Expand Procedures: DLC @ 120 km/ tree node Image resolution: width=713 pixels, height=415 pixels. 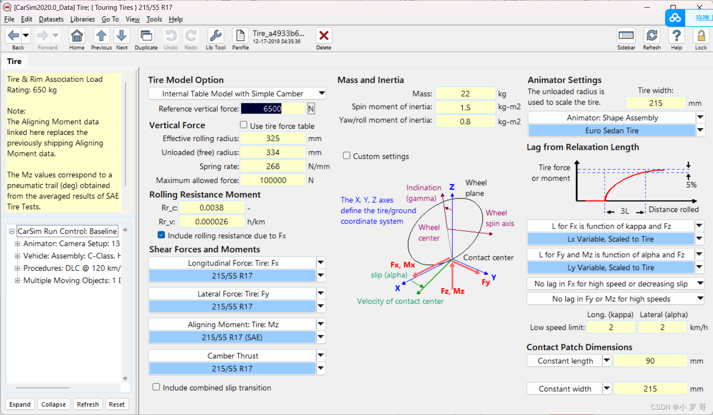tap(17, 268)
